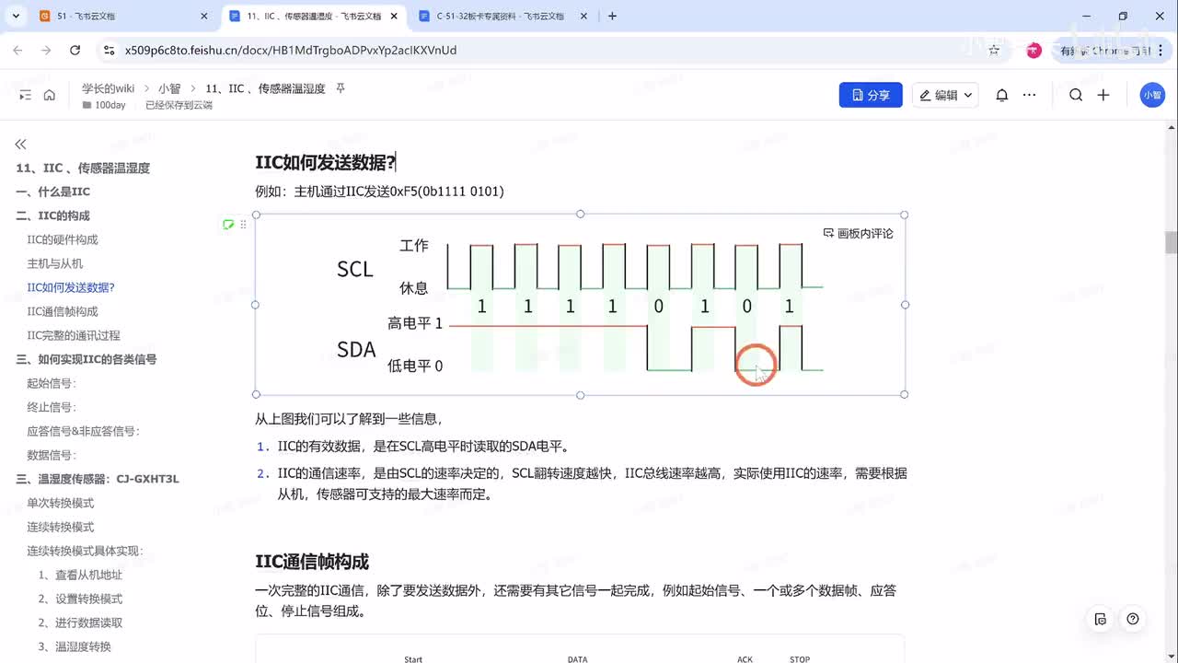Screen dimensions: 1178x663
Task: Open the new browser tab plus button
Action: (612, 16)
